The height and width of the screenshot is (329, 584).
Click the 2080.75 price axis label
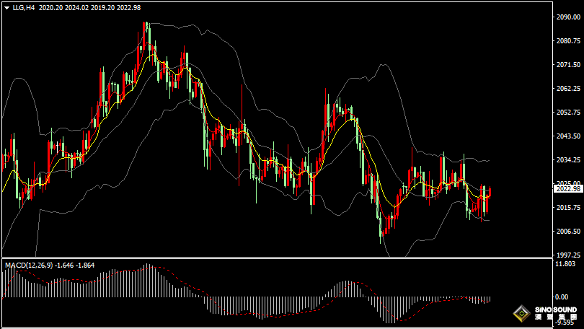[568, 41]
